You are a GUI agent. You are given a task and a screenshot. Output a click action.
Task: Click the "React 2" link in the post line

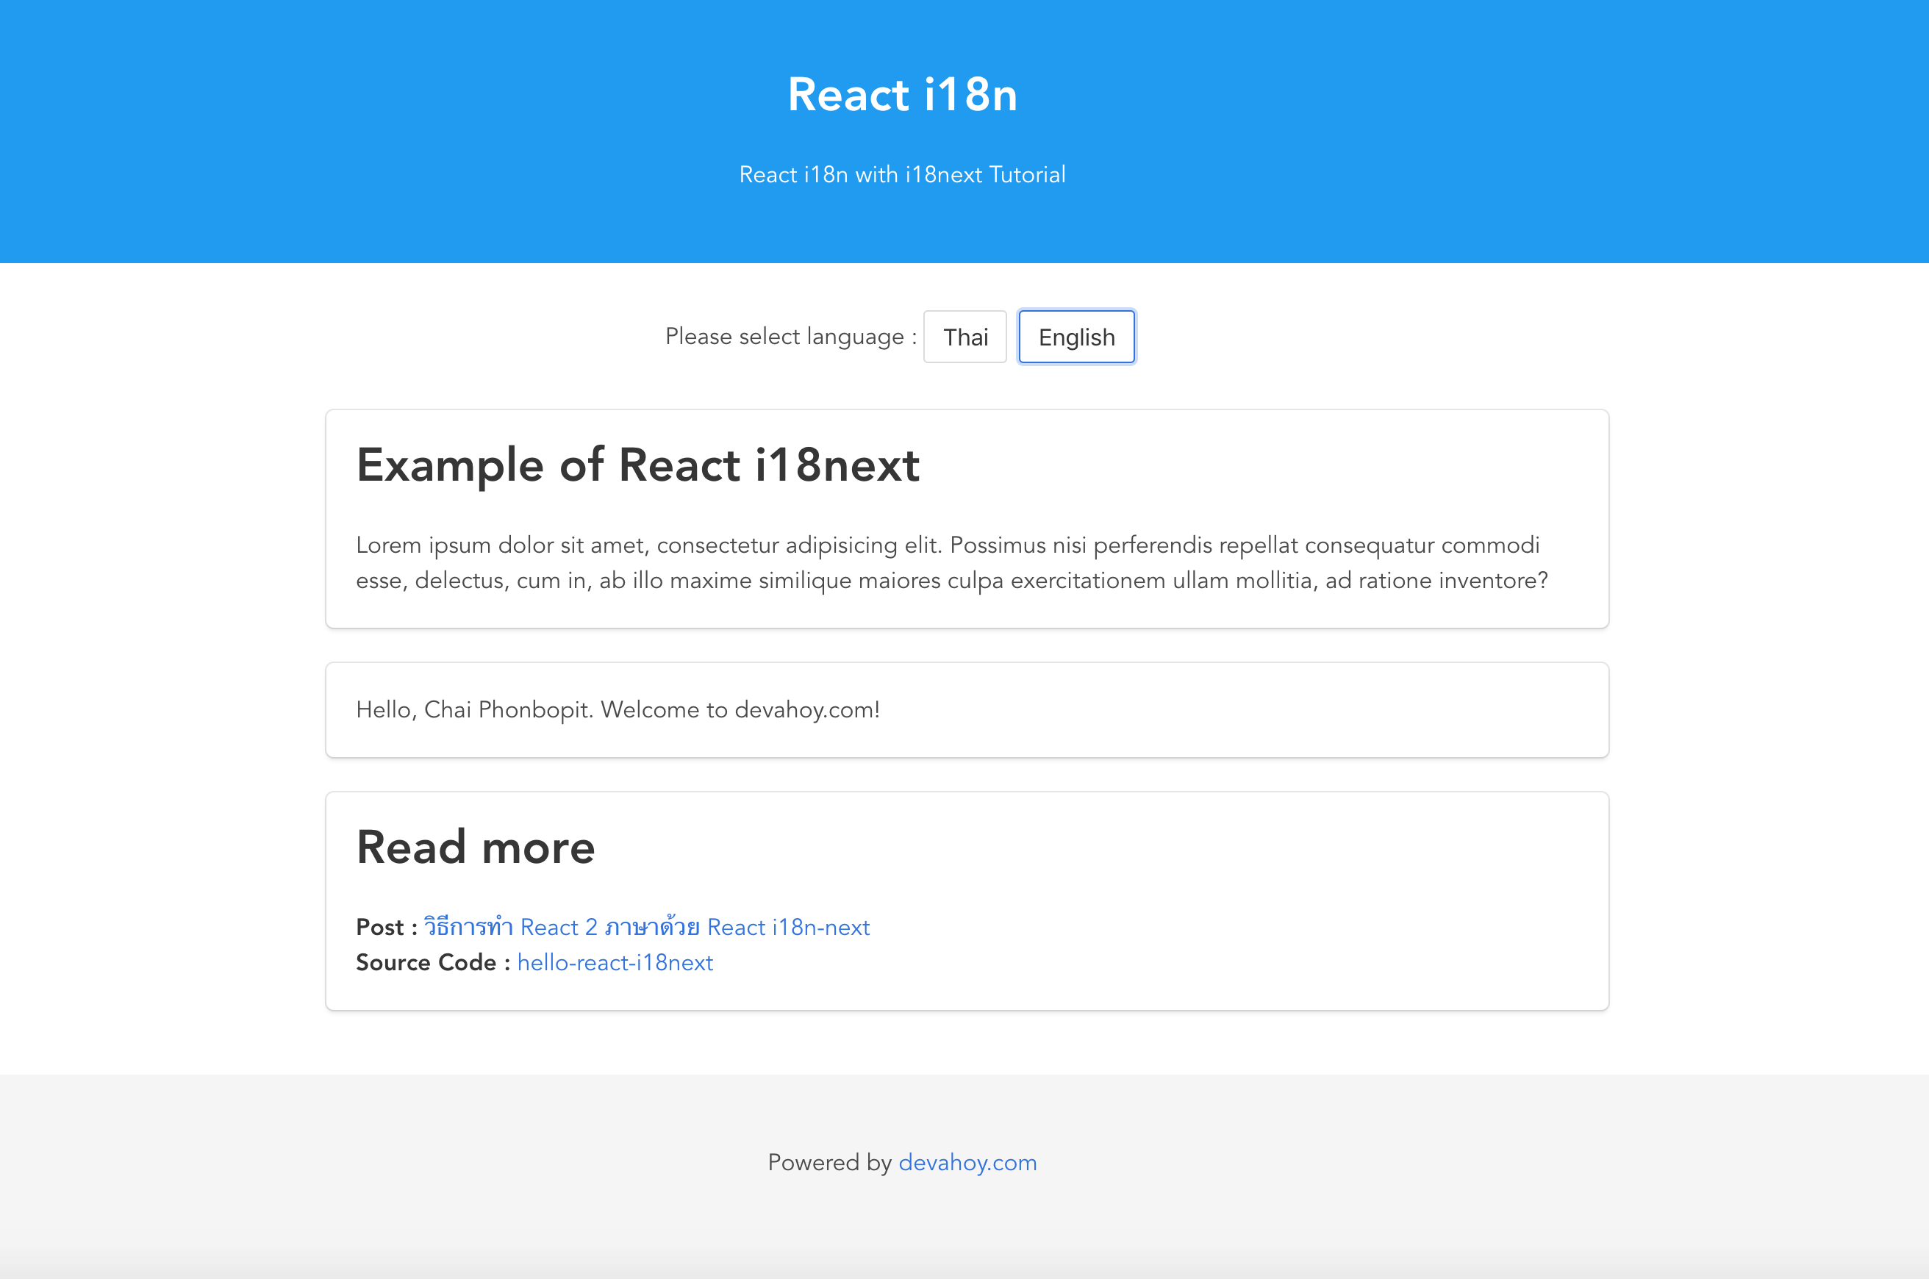click(559, 927)
